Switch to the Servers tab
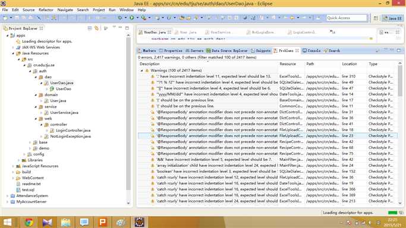This screenshot has height=228, width=406. [194, 50]
